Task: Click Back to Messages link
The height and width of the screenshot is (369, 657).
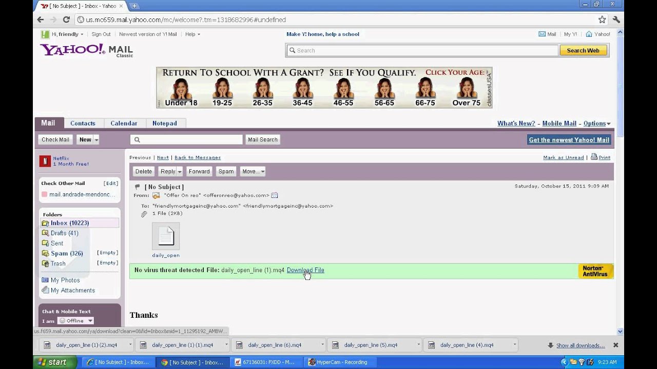Action: click(x=198, y=157)
